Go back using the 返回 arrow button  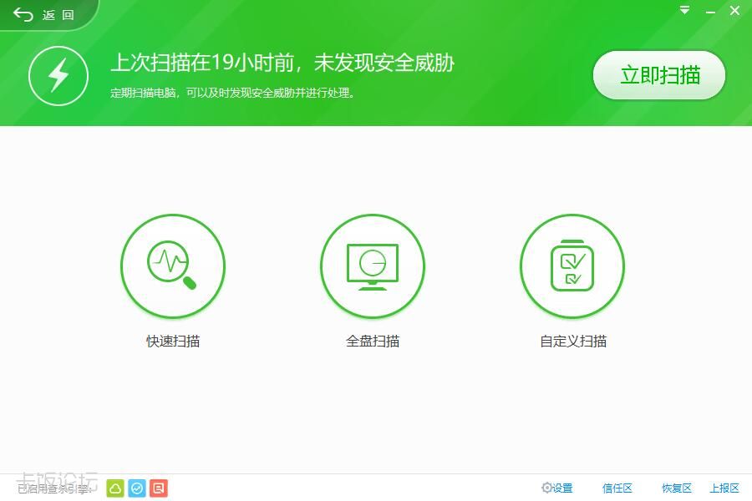(x=43, y=15)
